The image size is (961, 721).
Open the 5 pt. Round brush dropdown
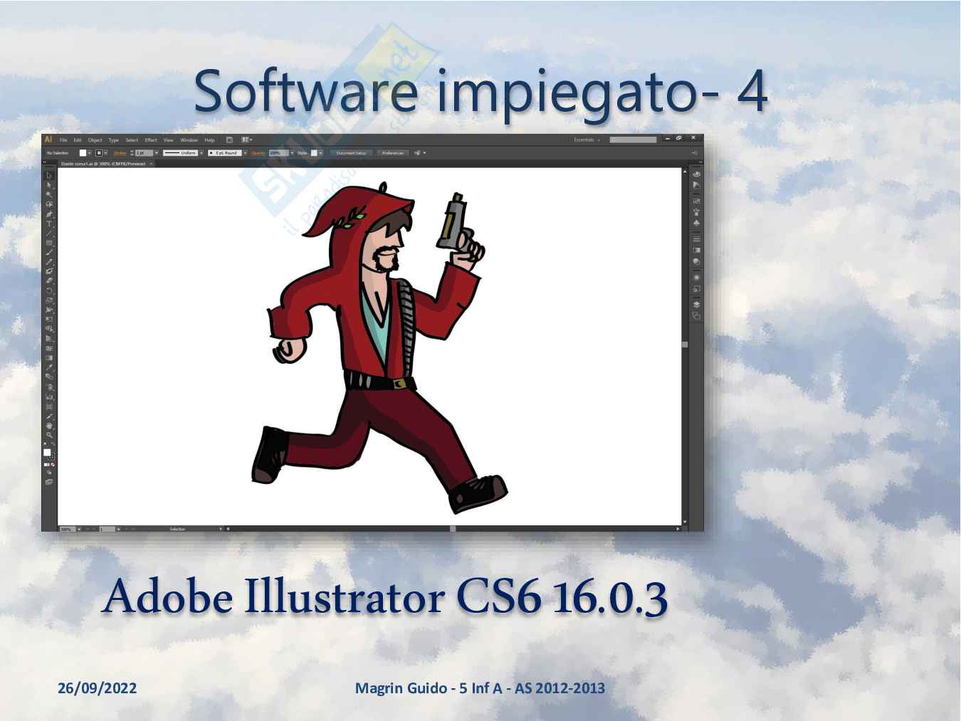[245, 153]
